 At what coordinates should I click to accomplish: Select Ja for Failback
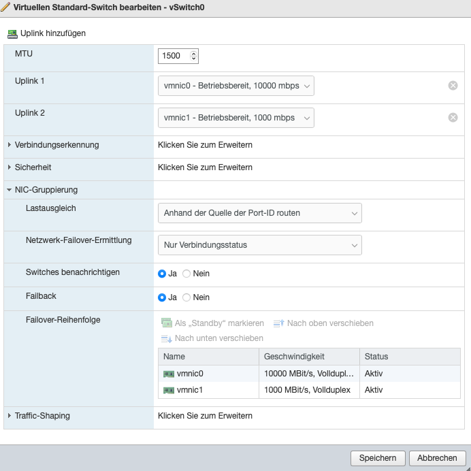(x=162, y=297)
